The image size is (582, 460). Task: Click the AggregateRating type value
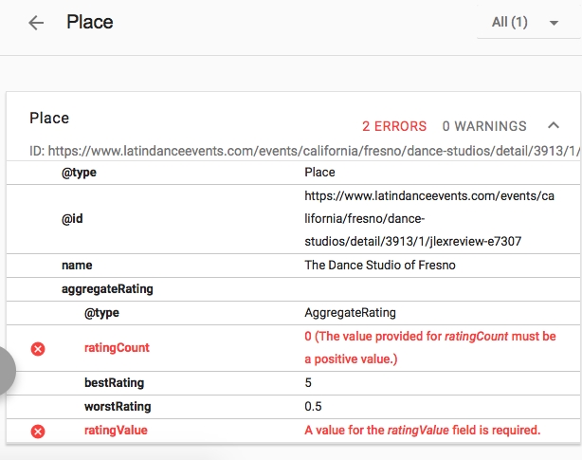350,312
